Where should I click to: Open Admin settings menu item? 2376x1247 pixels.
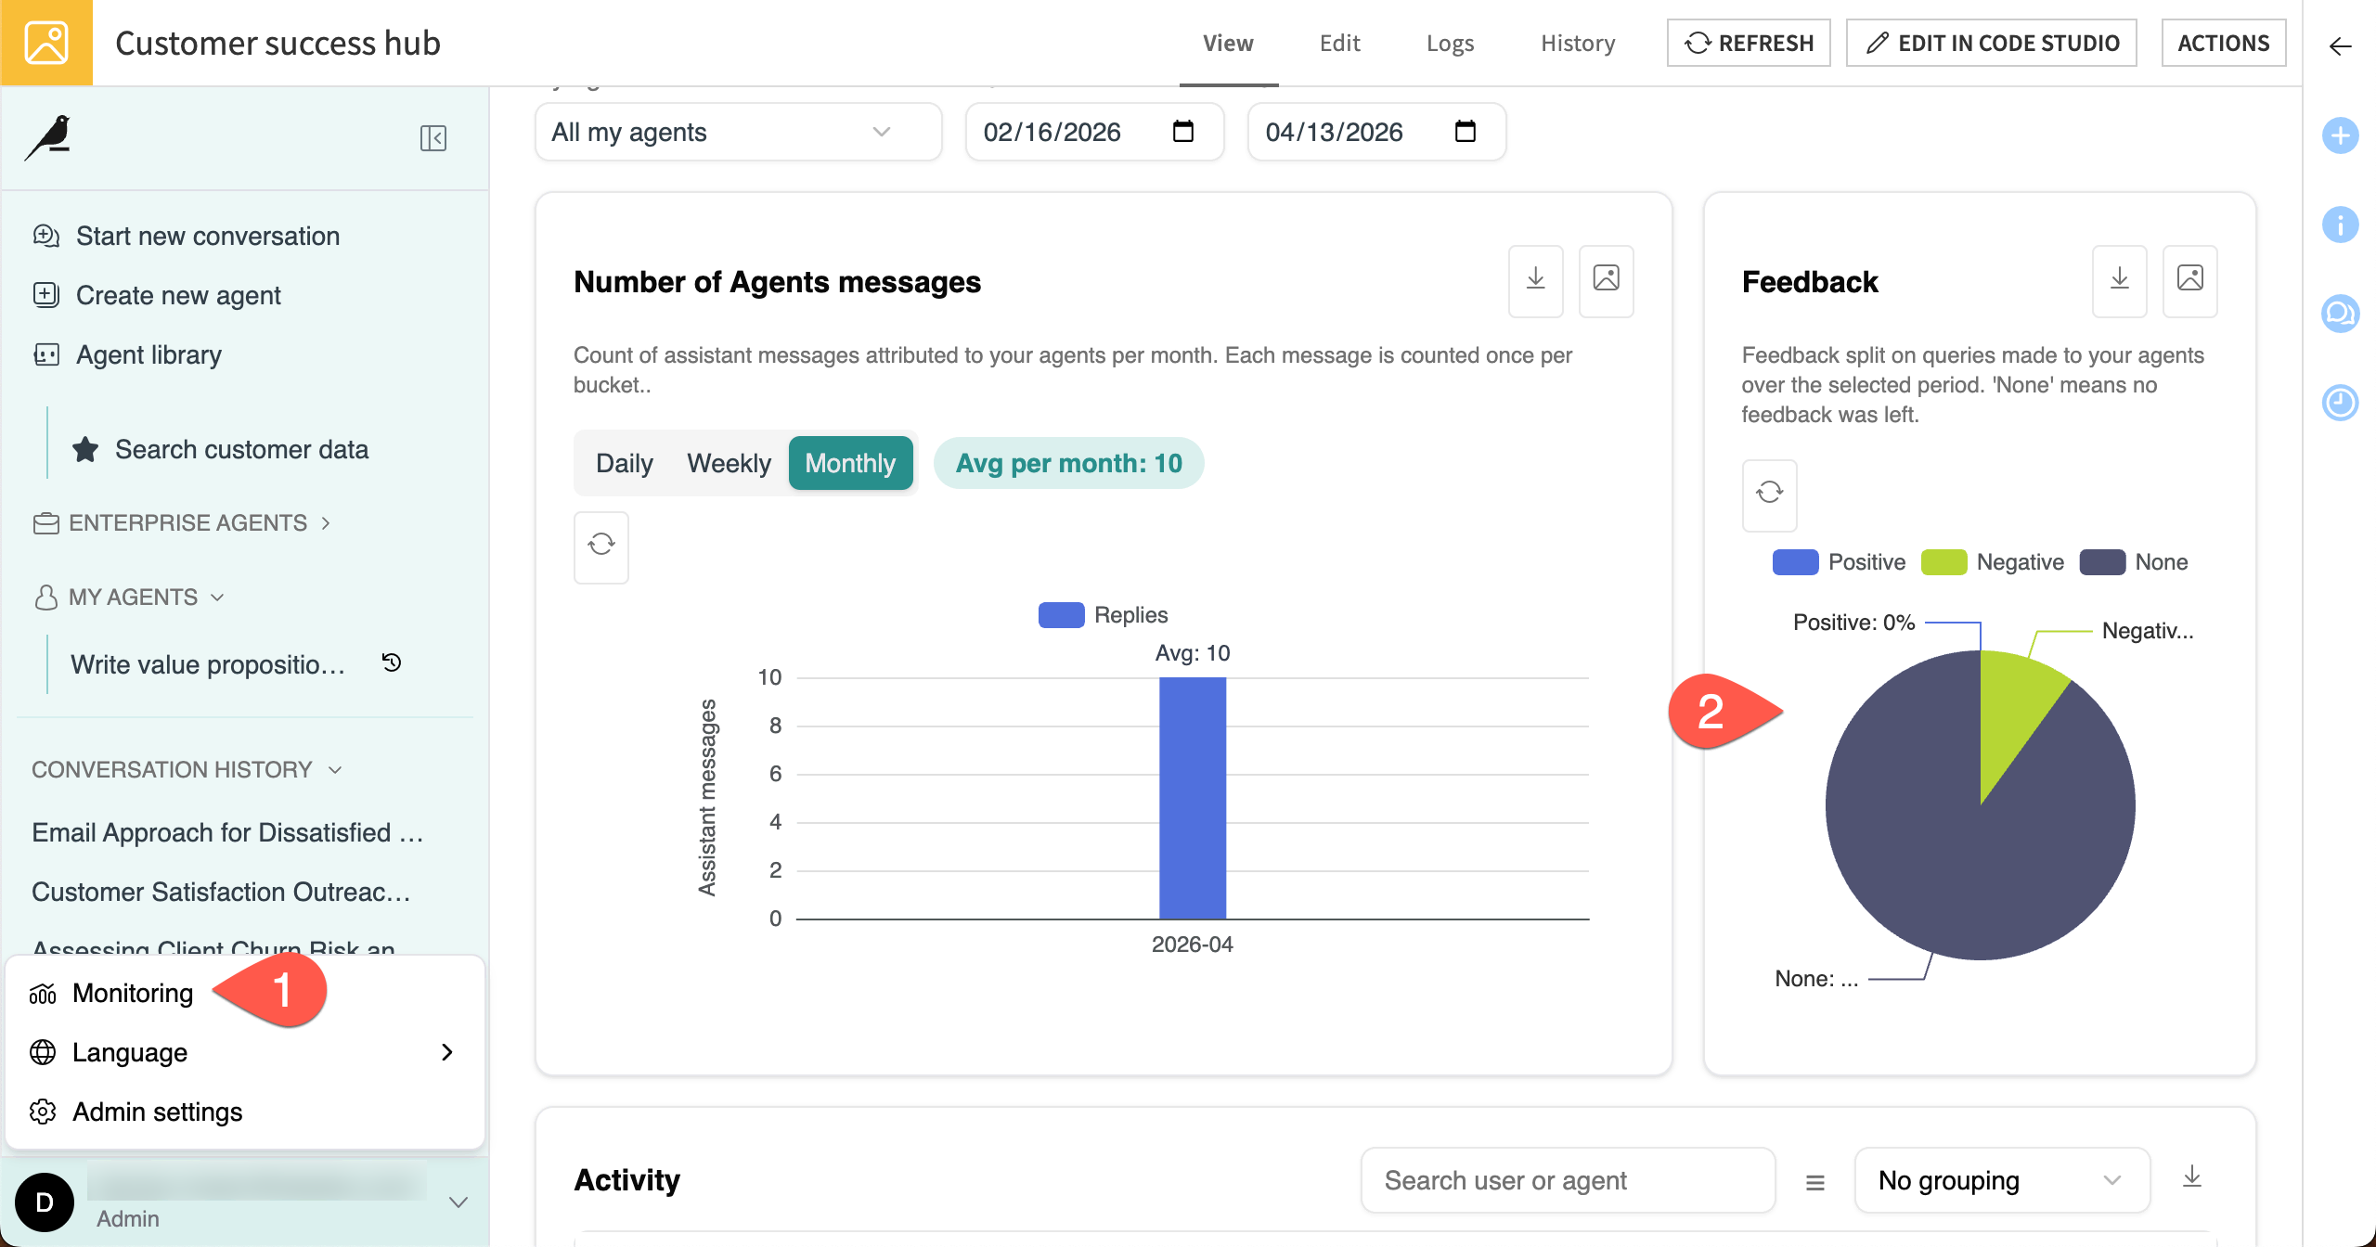[x=157, y=1112]
